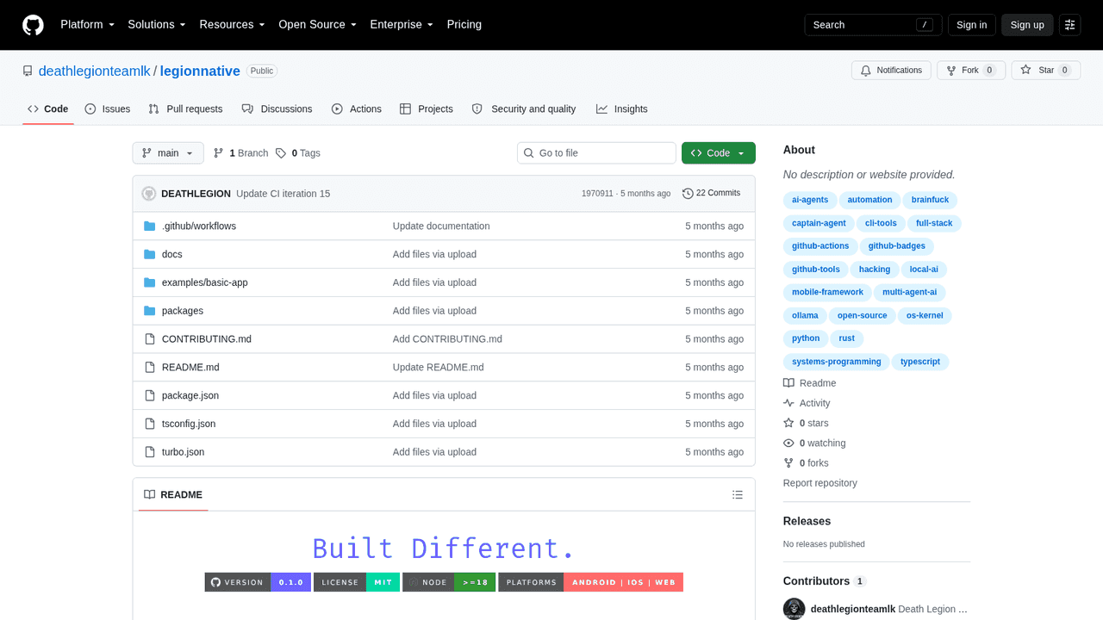Open the Pricing page link
The width and height of the screenshot is (1103, 620).
pyautogui.click(x=464, y=25)
